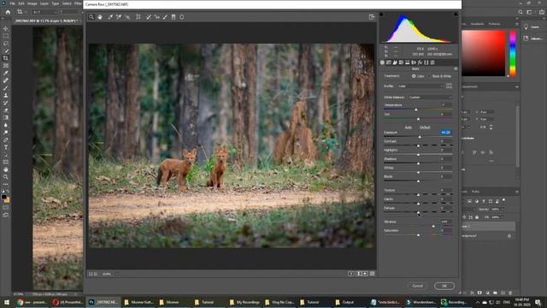This screenshot has width=547, height=308.
Task: Open the Type menu in Photoshop
Action: [x=56, y=3]
